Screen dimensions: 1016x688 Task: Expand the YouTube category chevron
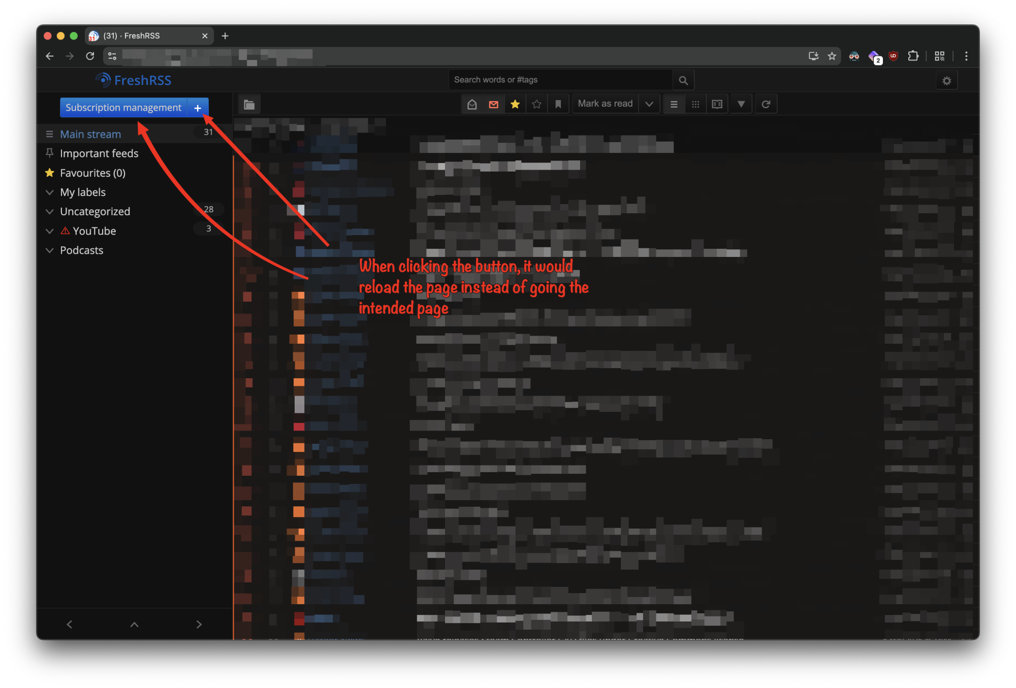tap(49, 231)
